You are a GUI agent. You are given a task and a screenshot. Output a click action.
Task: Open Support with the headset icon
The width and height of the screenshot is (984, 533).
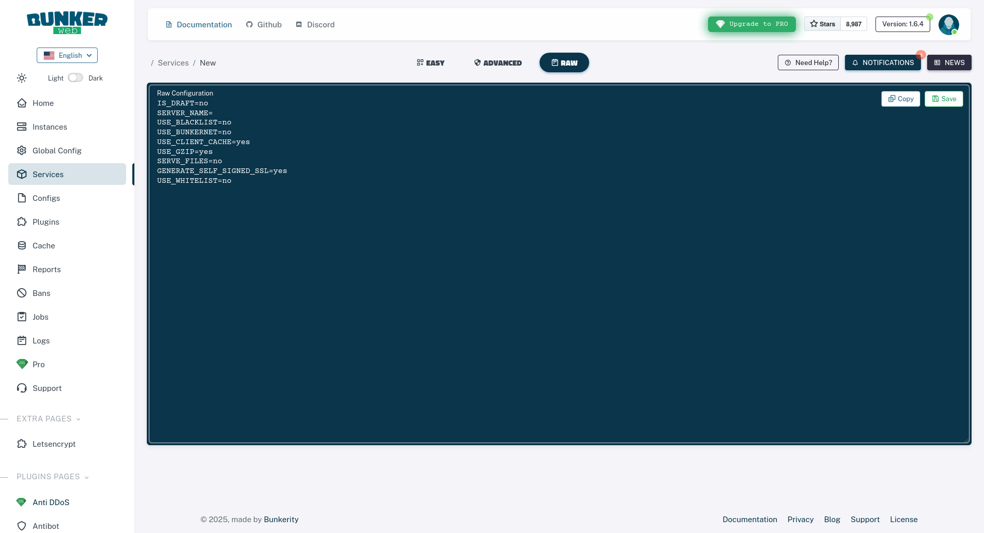pyautogui.click(x=22, y=388)
